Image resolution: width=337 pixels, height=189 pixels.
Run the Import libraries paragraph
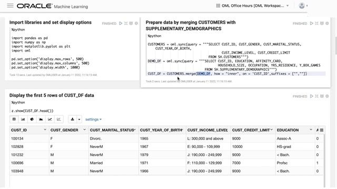[121, 23]
